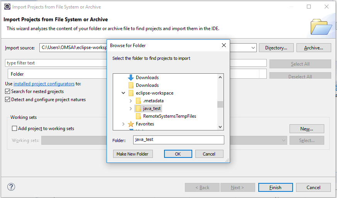Click the Favorites star icon

(131, 124)
